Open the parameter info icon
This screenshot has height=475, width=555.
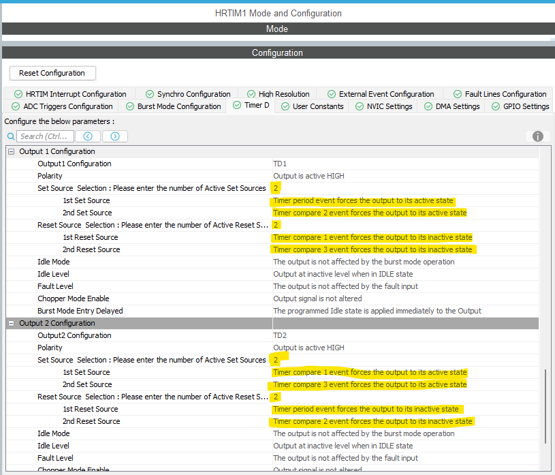pos(538,136)
